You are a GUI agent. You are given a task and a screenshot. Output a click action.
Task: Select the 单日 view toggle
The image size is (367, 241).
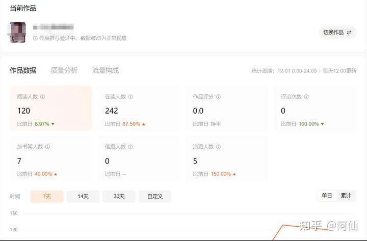[x=327, y=196]
